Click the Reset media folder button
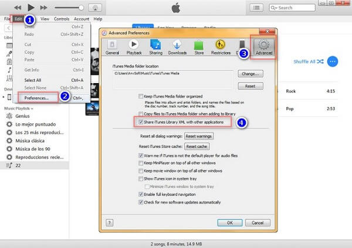Image resolution: width=352 pixels, height=248 pixels. [251, 86]
